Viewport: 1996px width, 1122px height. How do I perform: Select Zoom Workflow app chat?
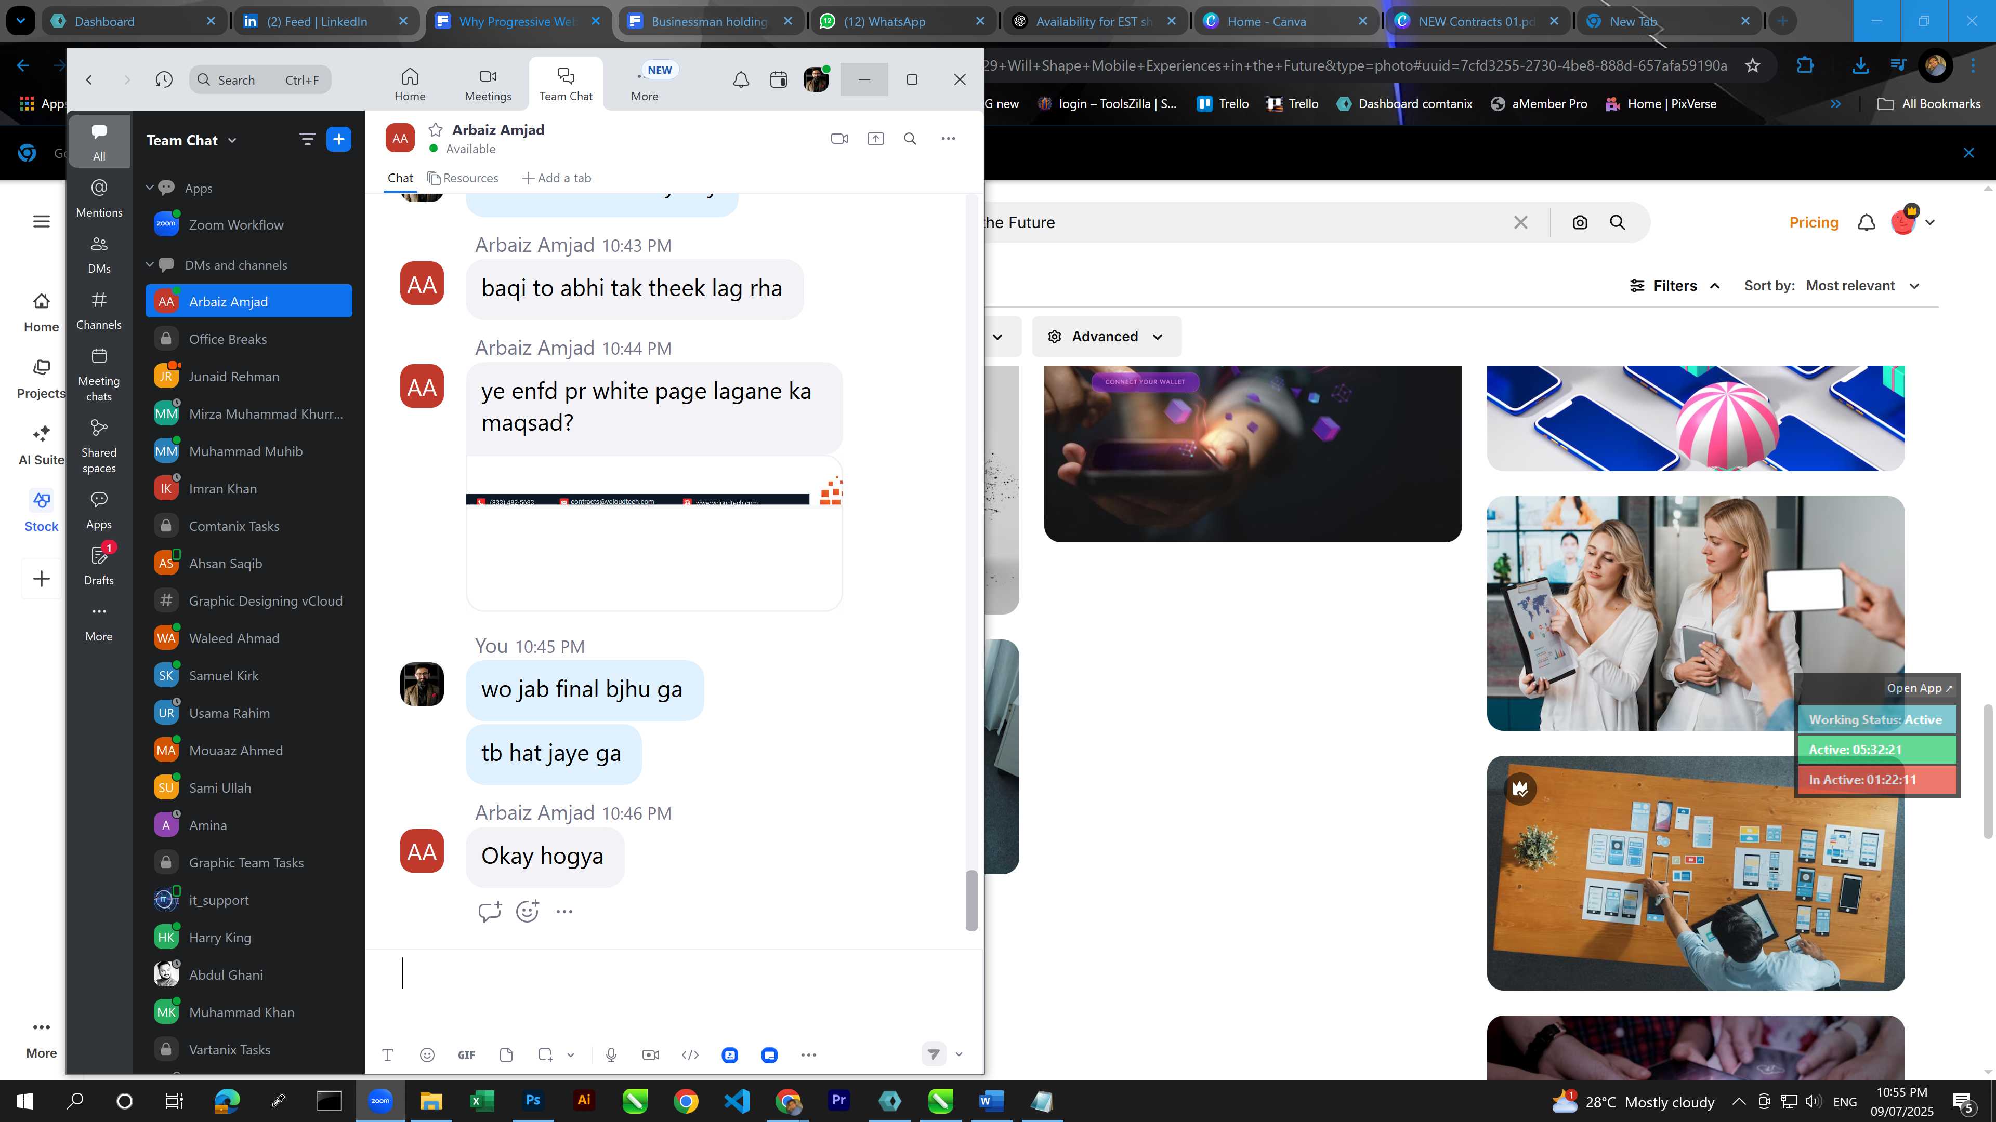click(x=249, y=224)
